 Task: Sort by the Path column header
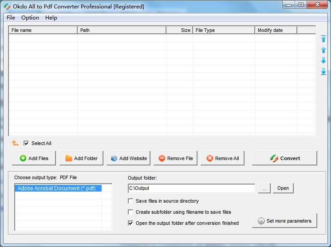click(122, 30)
